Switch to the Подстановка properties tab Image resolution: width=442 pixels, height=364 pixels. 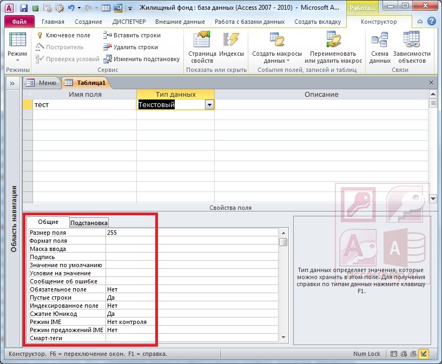[x=89, y=223]
